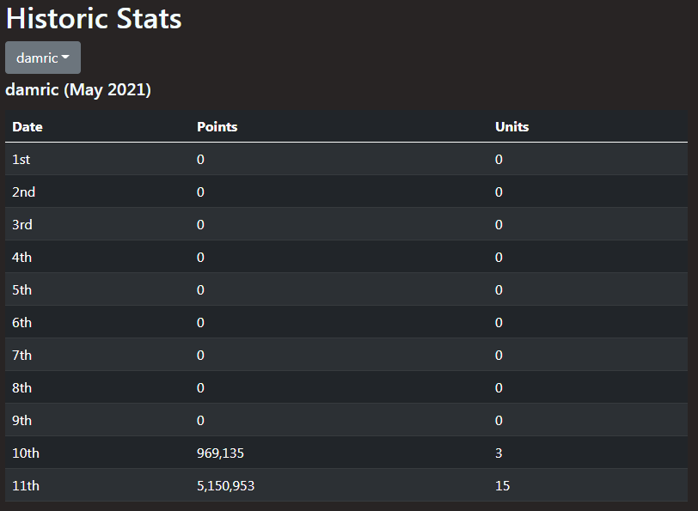Click the damric (May 2021) subtitle

pos(78,90)
